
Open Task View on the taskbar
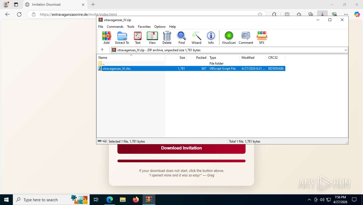point(96,200)
